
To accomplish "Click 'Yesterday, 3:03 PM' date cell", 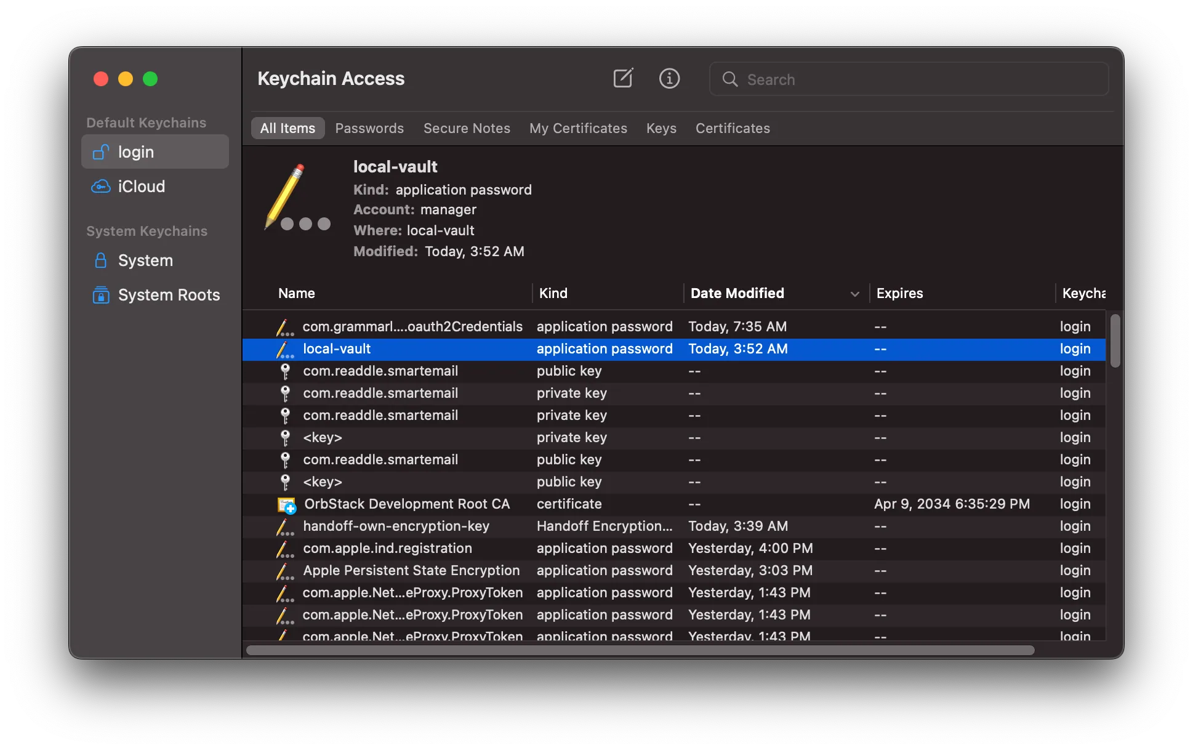I will click(x=750, y=570).
